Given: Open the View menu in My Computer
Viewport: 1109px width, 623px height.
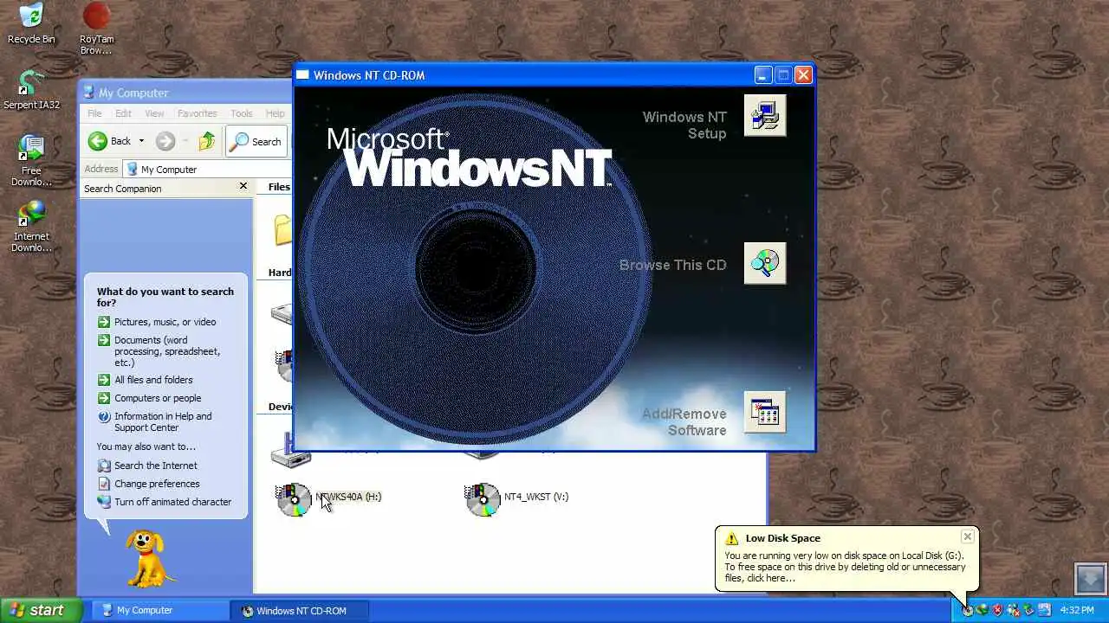Looking at the screenshot, I should coord(154,113).
